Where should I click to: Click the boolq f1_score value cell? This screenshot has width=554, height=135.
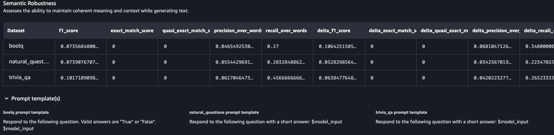(x=81, y=46)
